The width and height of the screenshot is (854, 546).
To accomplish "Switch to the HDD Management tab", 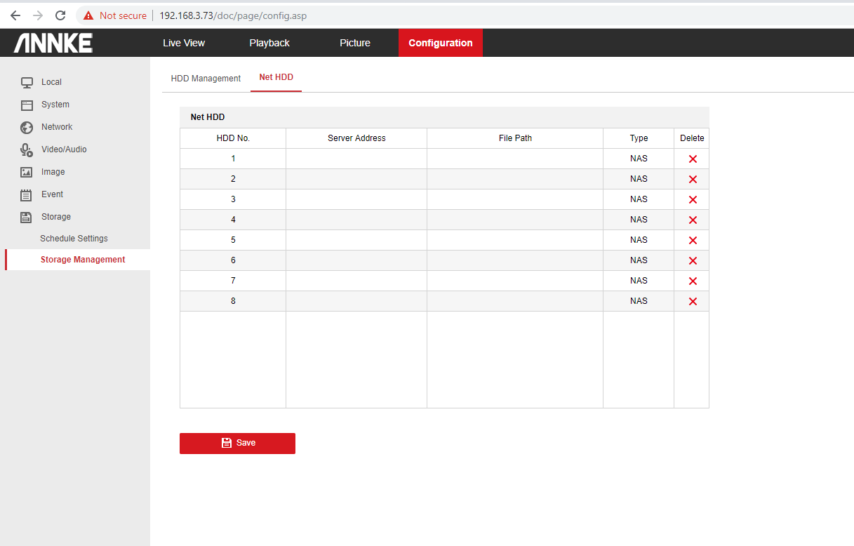I will 206,79.
